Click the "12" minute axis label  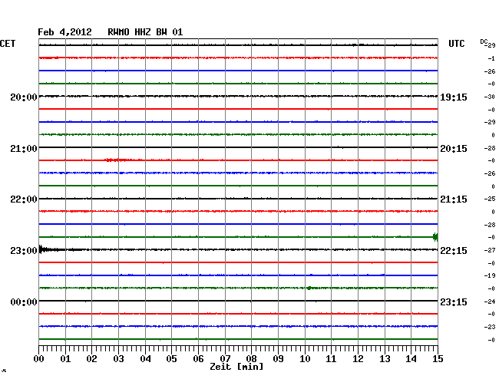coord(358,359)
